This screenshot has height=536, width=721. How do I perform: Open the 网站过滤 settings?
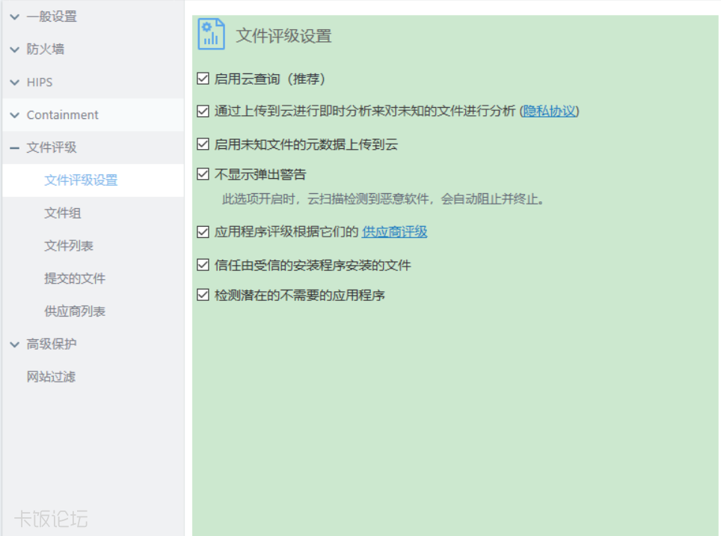click(x=51, y=377)
